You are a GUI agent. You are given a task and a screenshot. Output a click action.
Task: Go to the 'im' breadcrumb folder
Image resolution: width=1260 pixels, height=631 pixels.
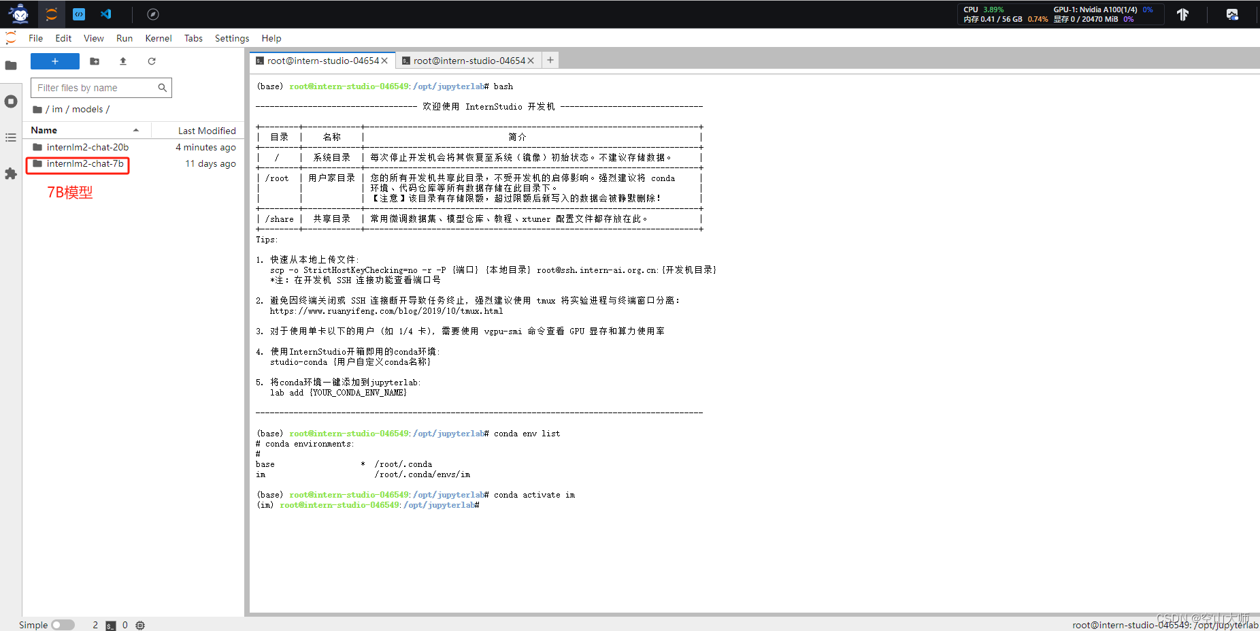57,109
